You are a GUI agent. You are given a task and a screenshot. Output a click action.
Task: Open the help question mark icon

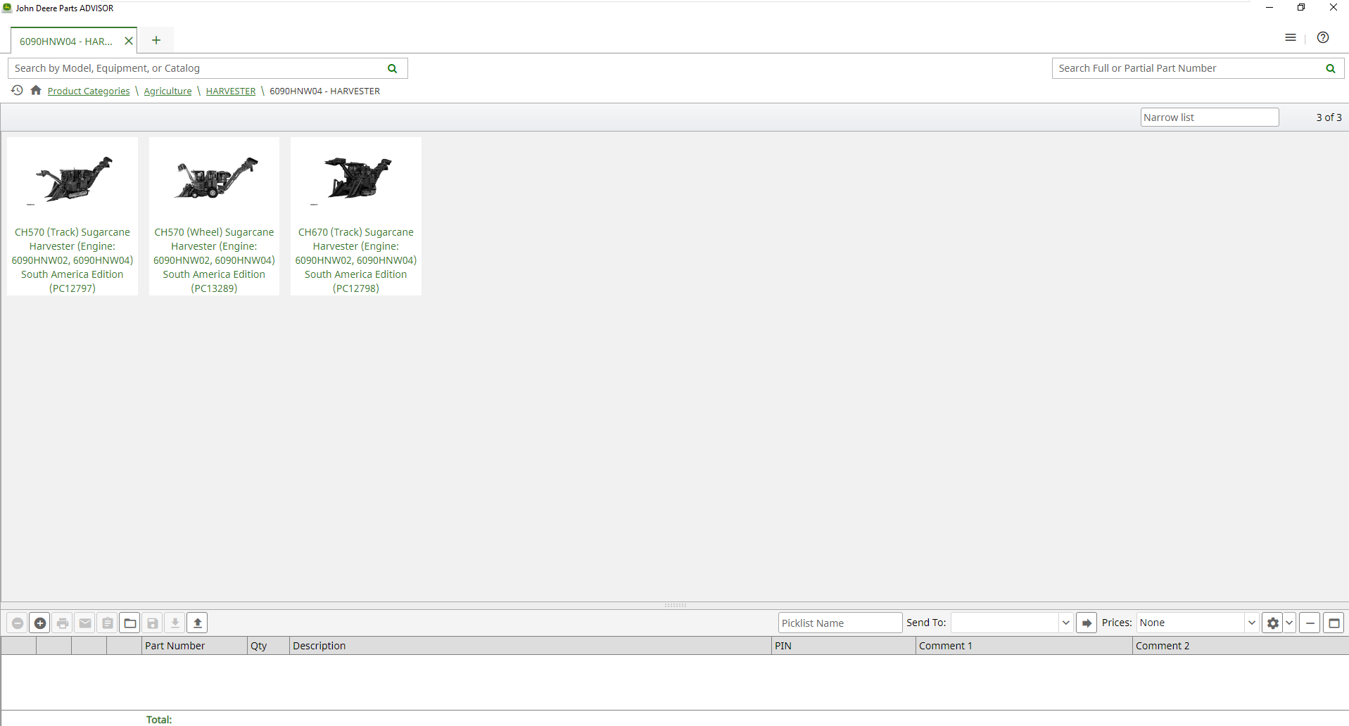(1323, 38)
